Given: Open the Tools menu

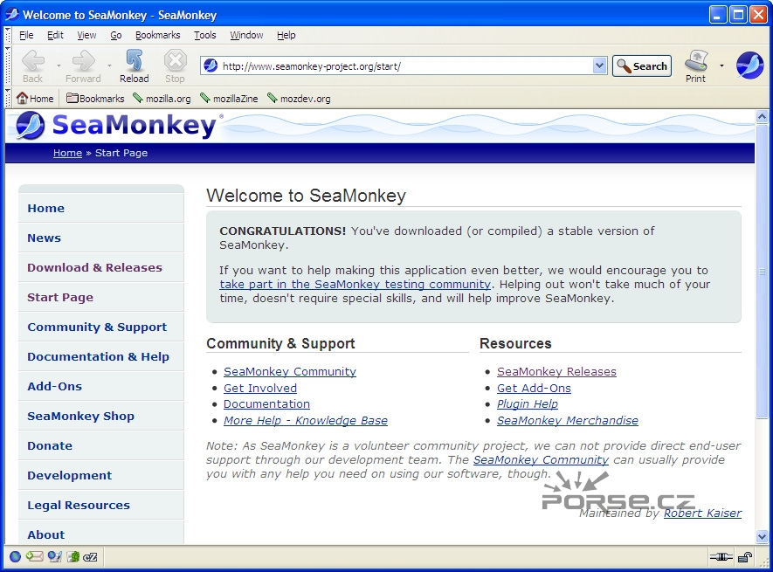Looking at the screenshot, I should 205,35.
